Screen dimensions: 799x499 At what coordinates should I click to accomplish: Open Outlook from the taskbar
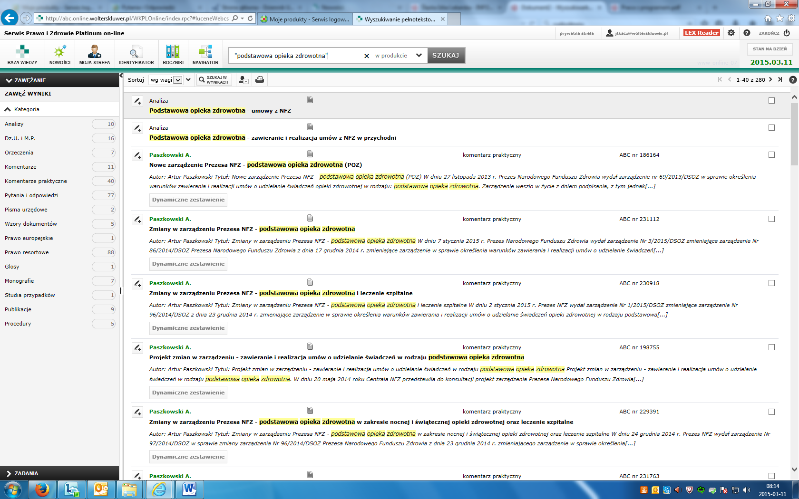click(101, 489)
